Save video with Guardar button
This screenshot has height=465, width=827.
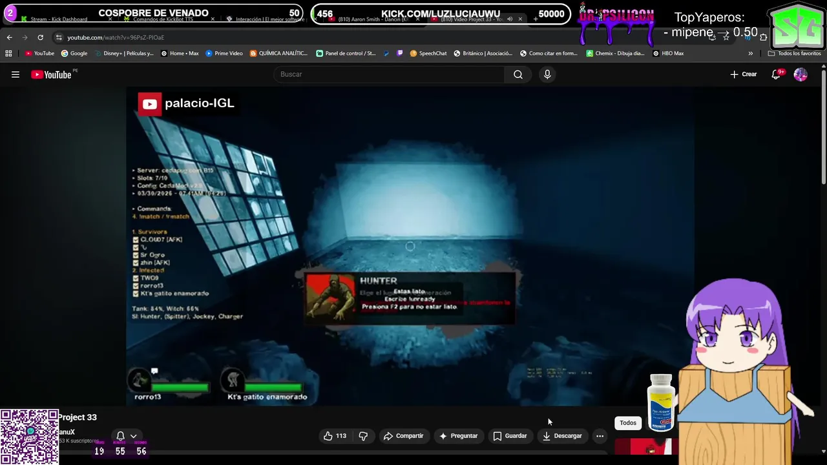[x=510, y=436]
